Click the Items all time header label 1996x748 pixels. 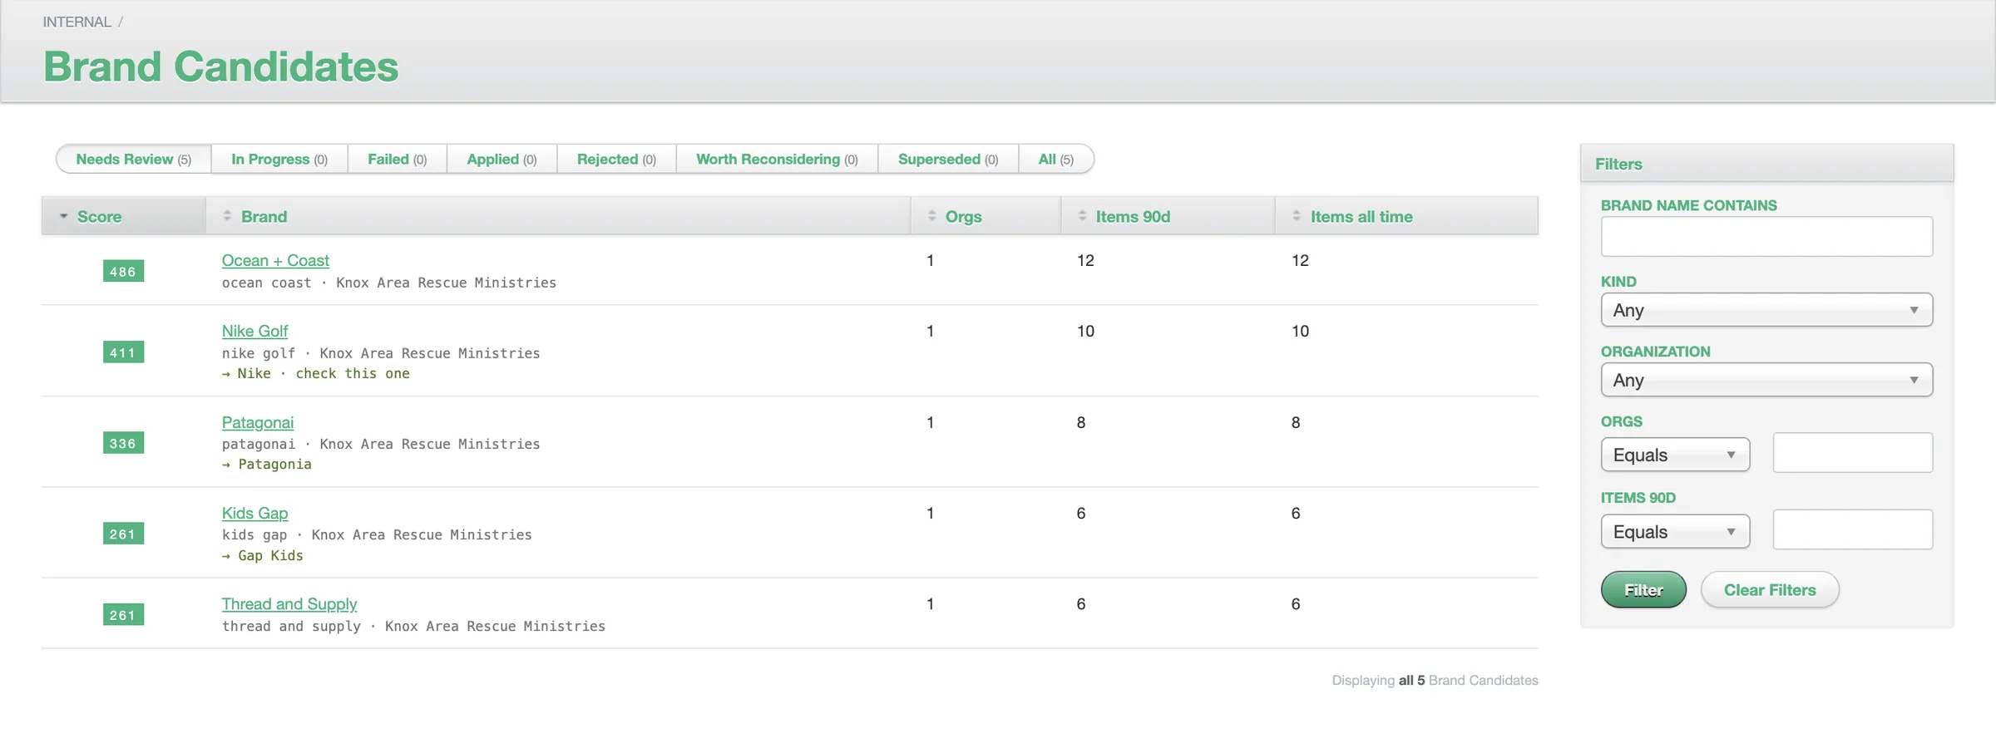coord(1361,216)
